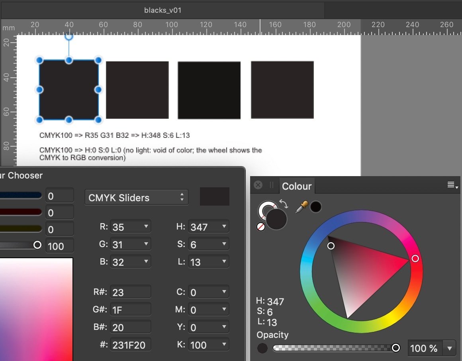This screenshot has height=361, width=462.
Task: Open the B: 32 value dropdown
Action: (146, 261)
